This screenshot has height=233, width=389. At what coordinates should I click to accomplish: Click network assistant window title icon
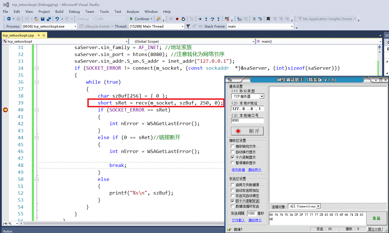(x=230, y=80)
